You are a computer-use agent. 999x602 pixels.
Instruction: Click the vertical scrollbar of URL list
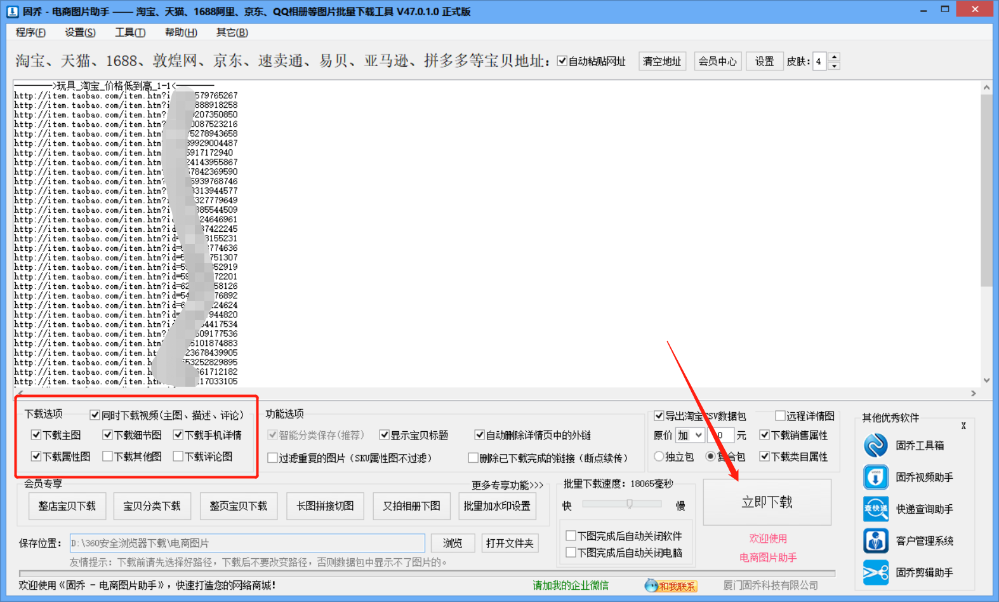986,191
